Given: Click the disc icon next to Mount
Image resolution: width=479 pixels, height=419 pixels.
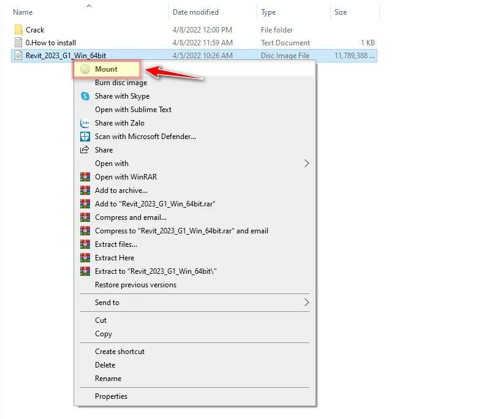Looking at the screenshot, I should pos(85,69).
